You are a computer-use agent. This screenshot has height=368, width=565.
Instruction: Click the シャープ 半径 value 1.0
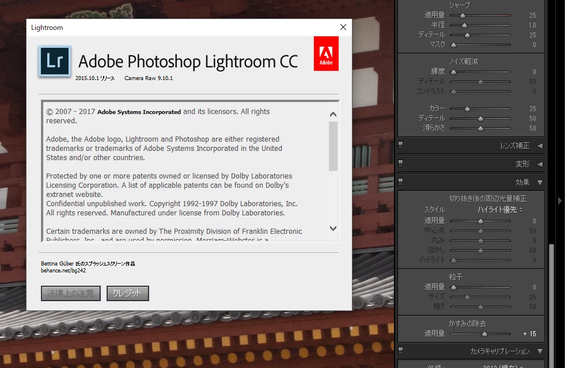(x=532, y=25)
